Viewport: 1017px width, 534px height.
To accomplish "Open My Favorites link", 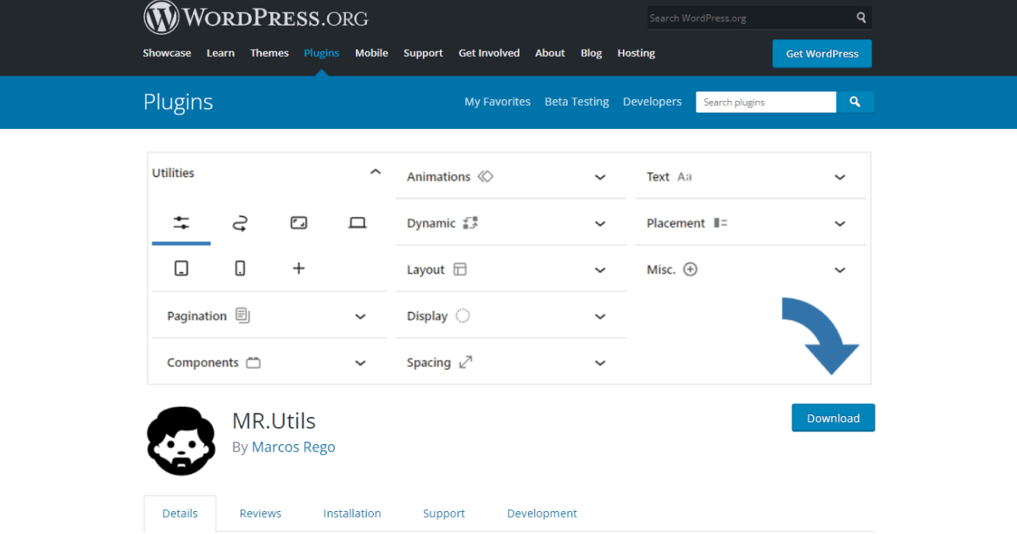I will coord(497,102).
